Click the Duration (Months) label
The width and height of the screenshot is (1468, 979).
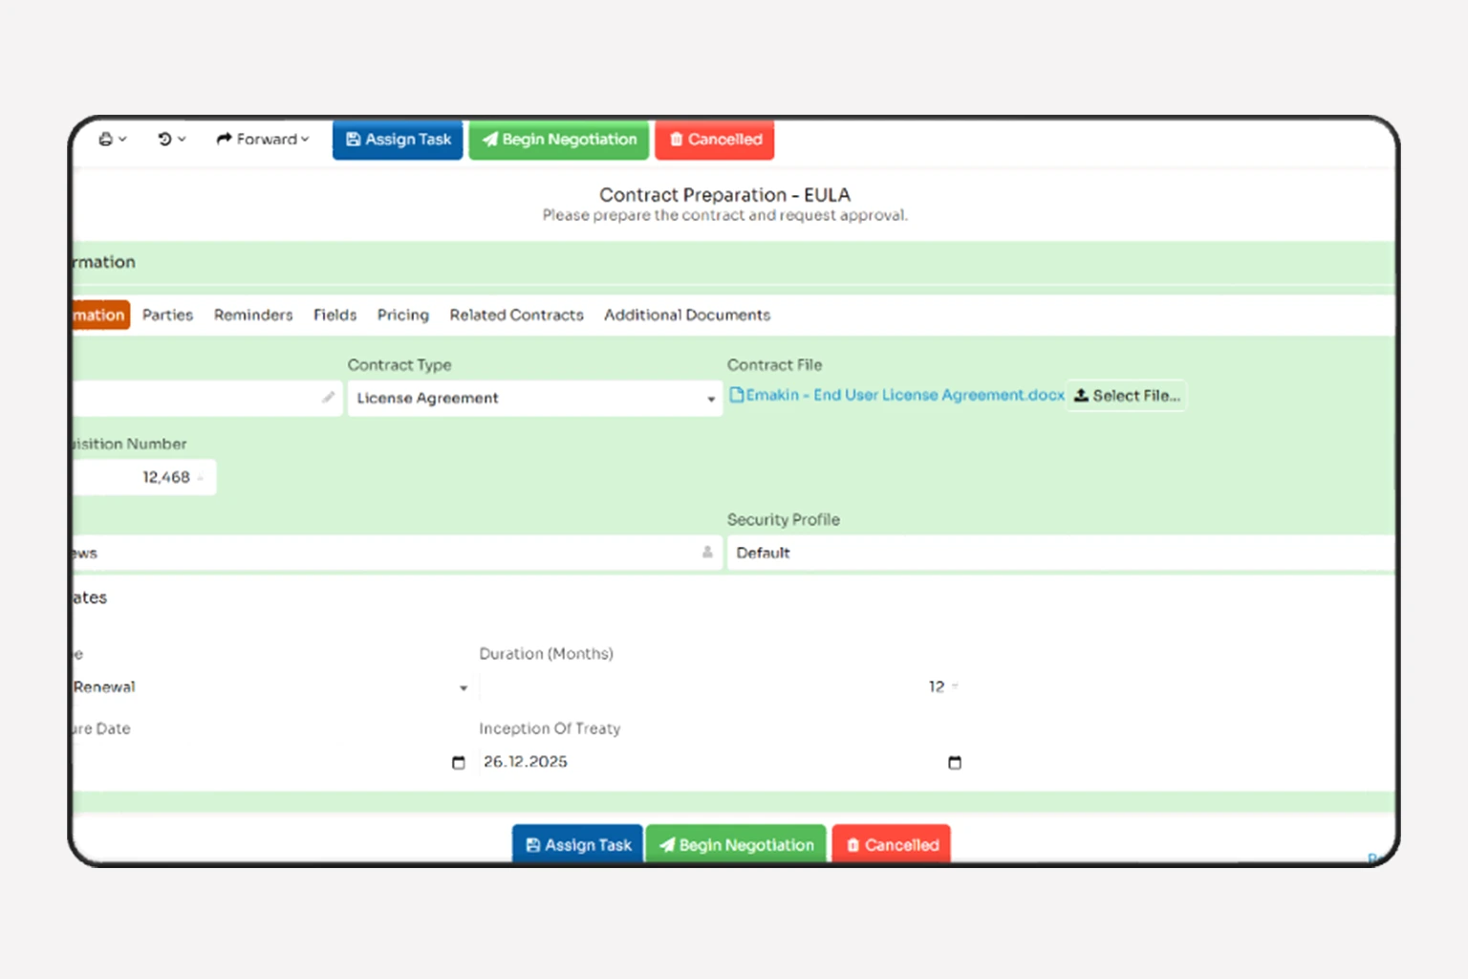pos(546,654)
